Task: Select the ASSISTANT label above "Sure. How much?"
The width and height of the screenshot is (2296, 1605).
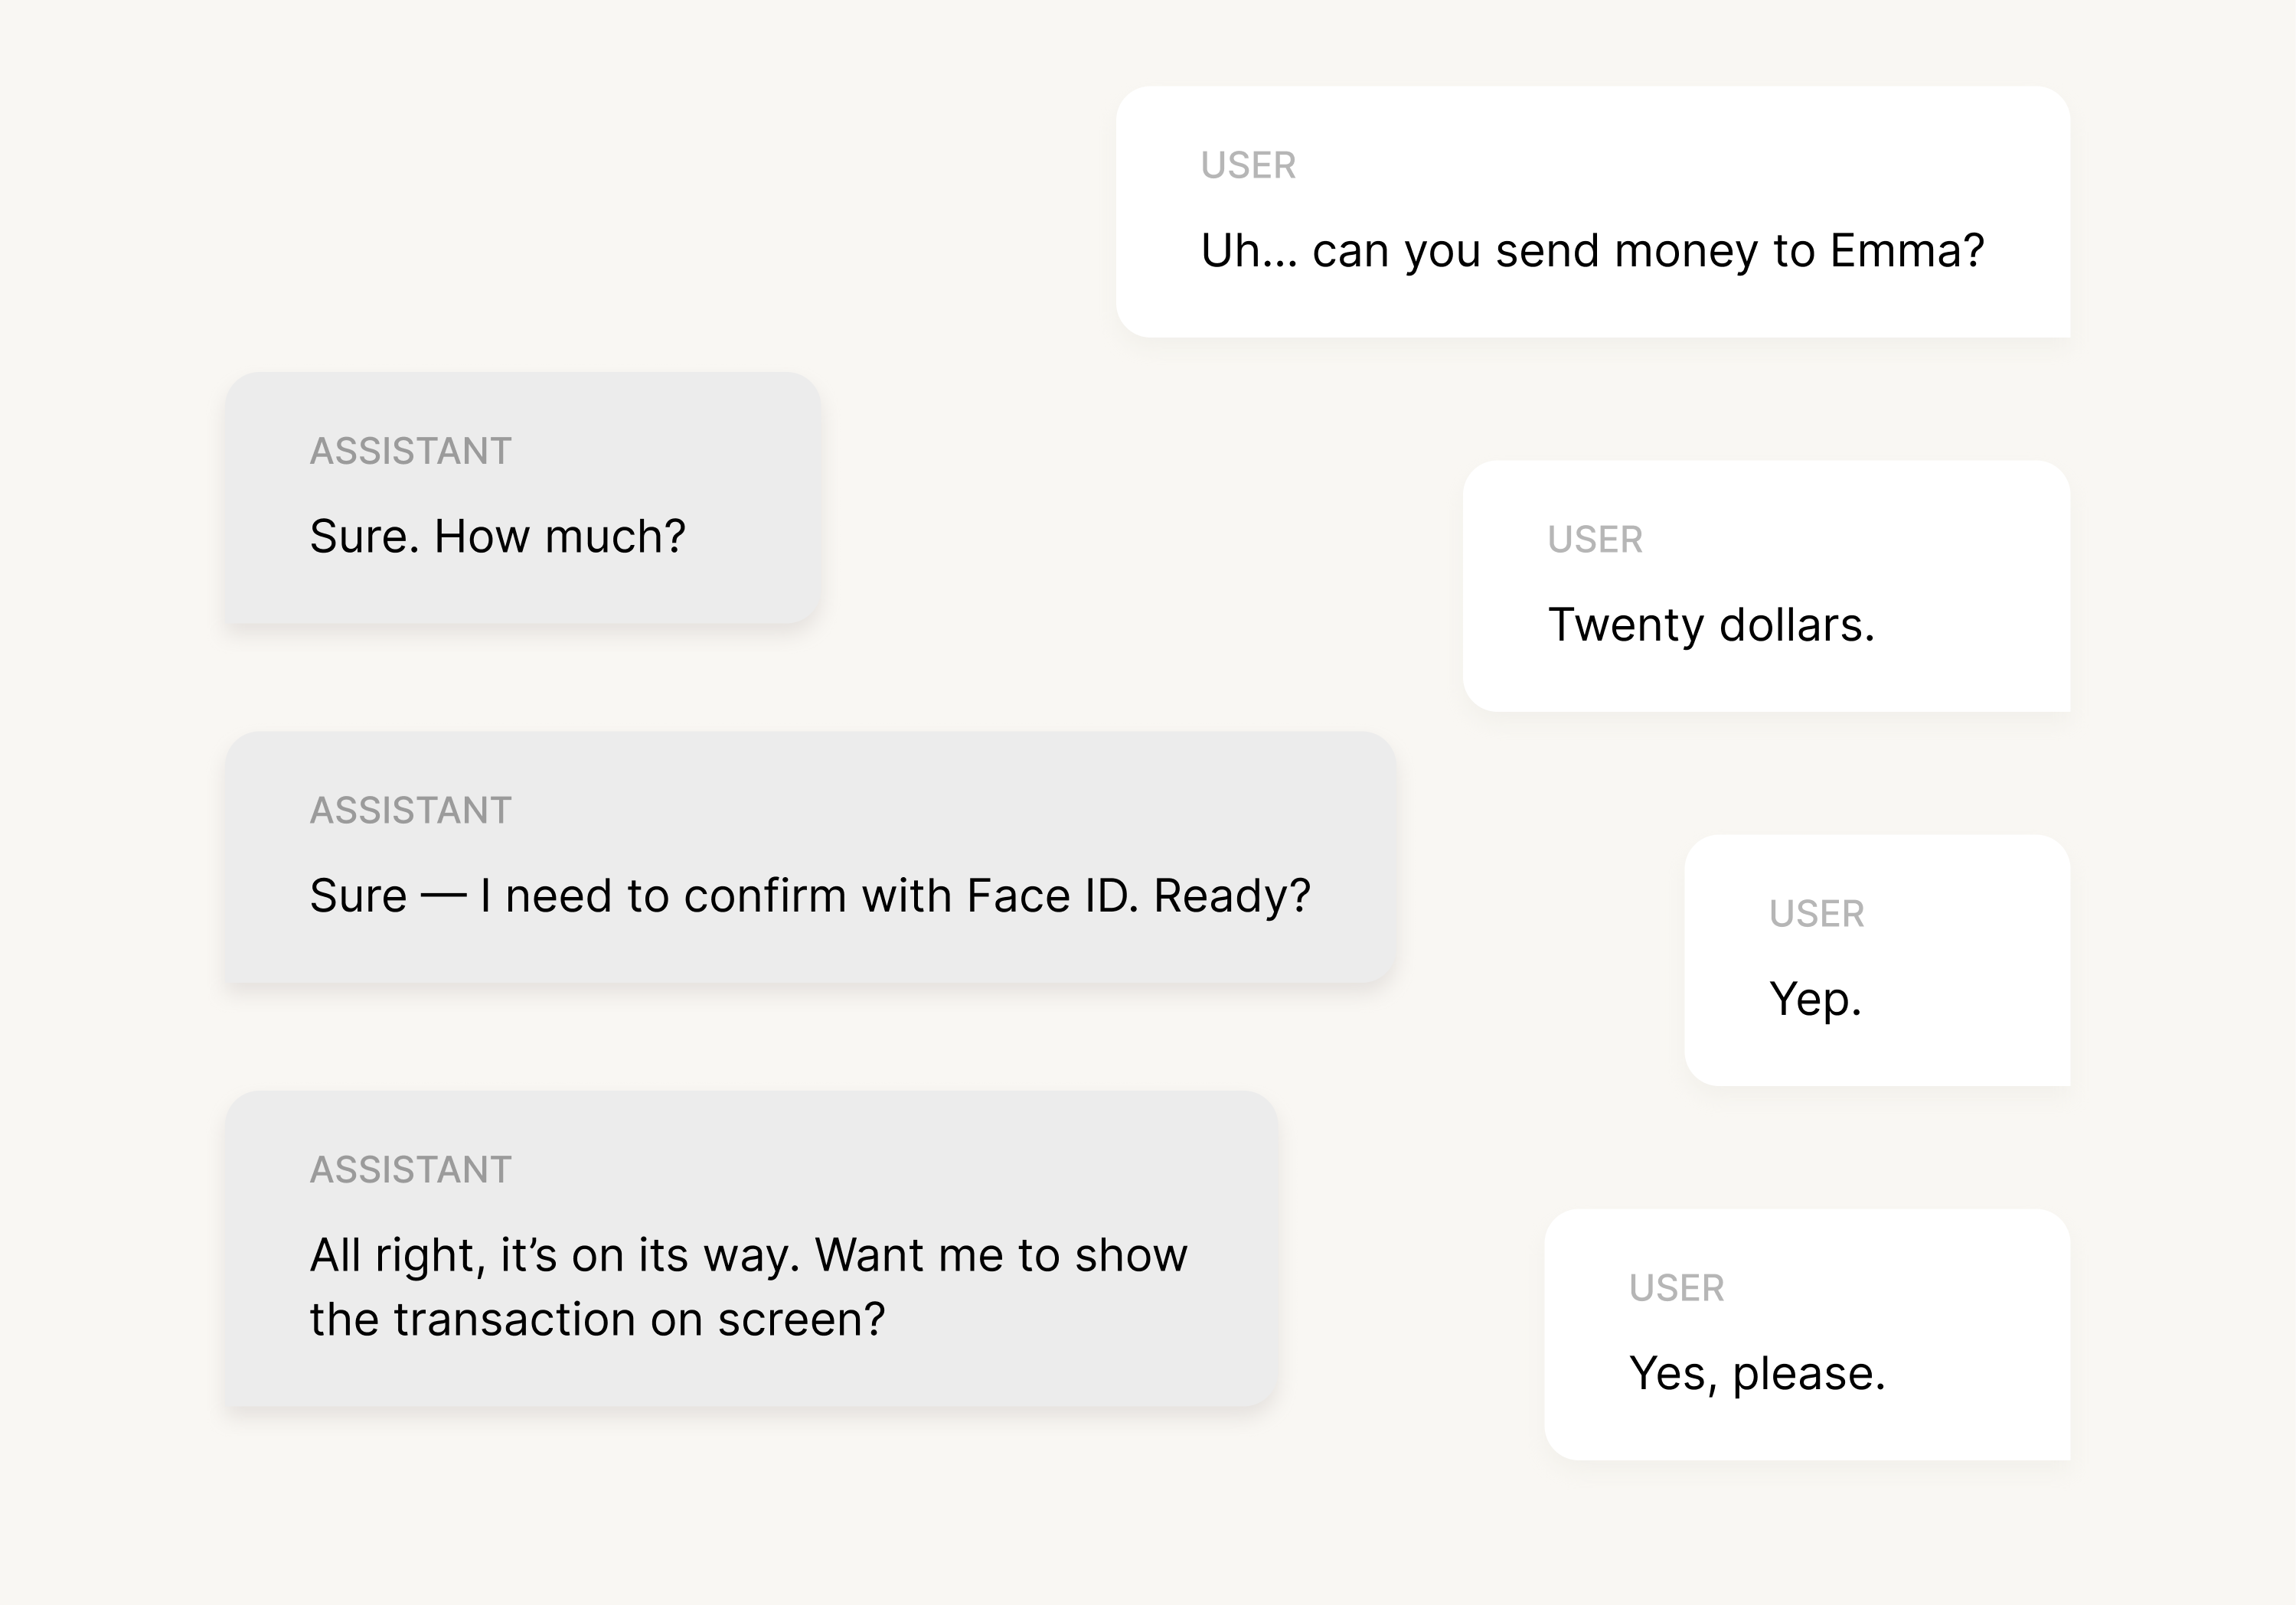Action: pyautogui.click(x=410, y=451)
